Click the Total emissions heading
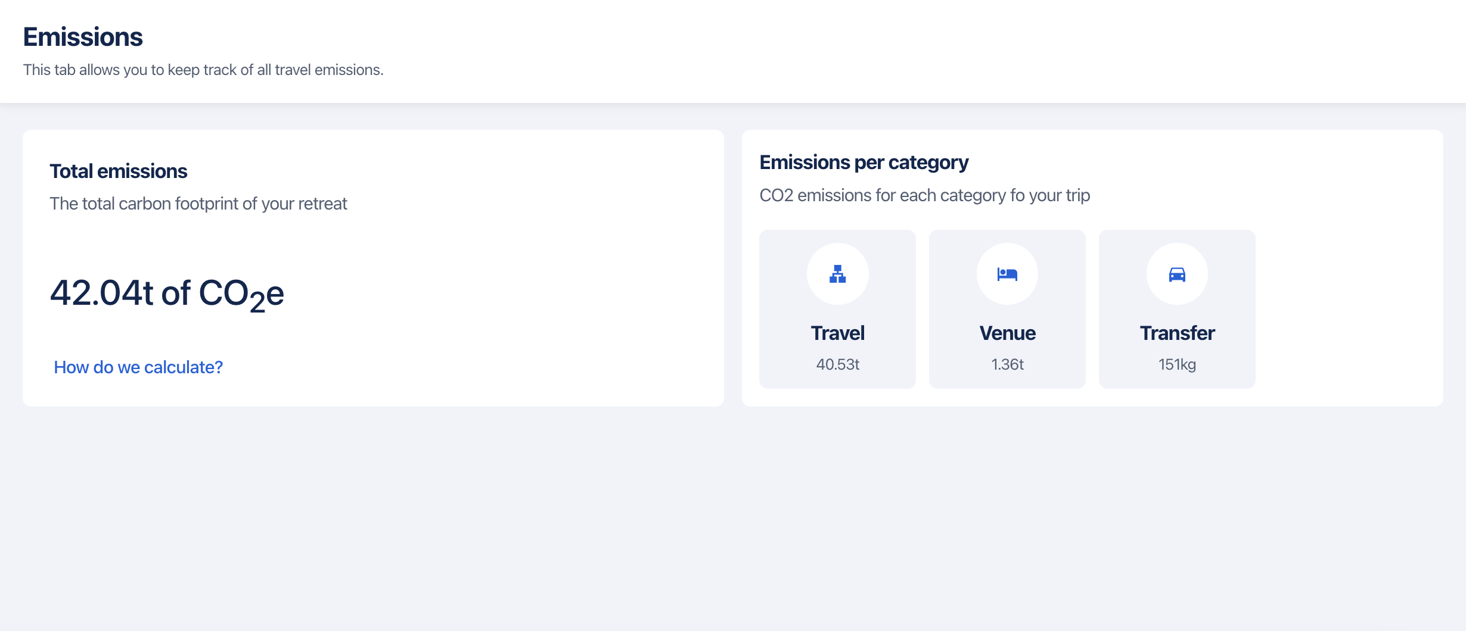1466x631 pixels. tap(119, 171)
